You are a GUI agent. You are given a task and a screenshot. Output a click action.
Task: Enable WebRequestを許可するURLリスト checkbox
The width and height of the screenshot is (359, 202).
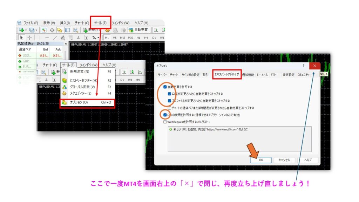coord(165,122)
